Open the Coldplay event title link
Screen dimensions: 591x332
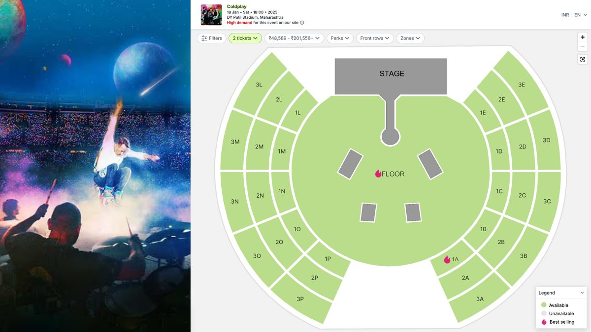click(x=236, y=6)
